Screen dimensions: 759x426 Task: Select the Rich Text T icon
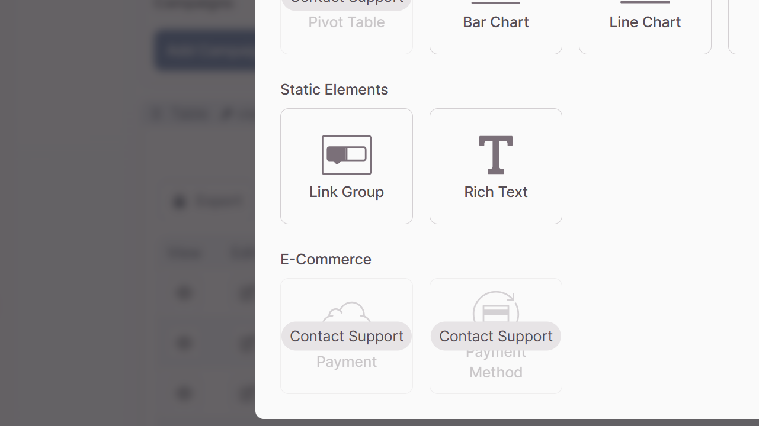point(496,155)
